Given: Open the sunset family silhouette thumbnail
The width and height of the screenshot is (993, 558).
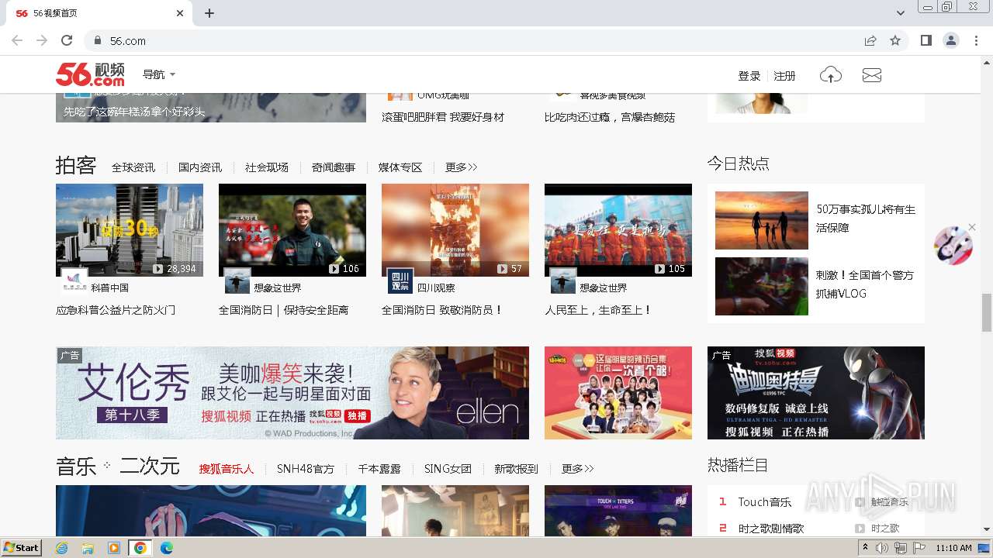Looking at the screenshot, I should (762, 220).
